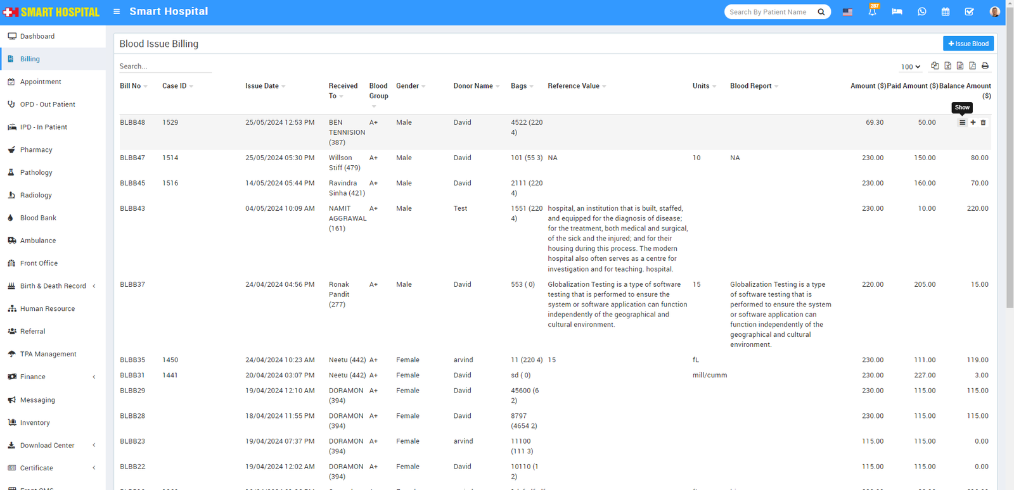The height and width of the screenshot is (490, 1014).
Task: Open the calendar icon in header
Action: click(945, 12)
